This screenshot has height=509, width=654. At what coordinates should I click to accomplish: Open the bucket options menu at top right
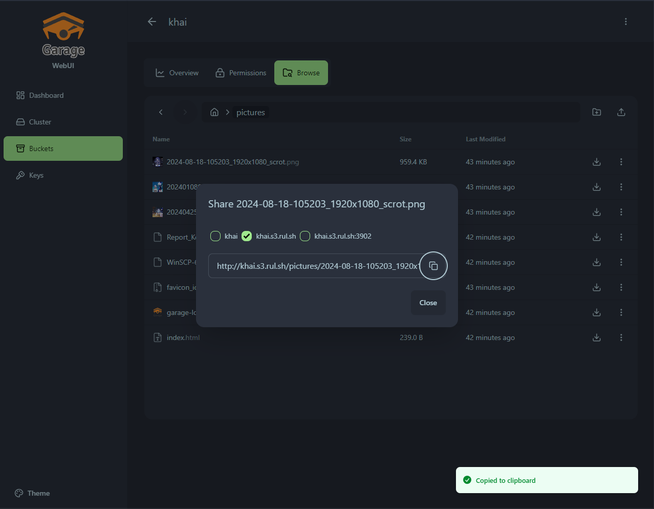(625, 22)
